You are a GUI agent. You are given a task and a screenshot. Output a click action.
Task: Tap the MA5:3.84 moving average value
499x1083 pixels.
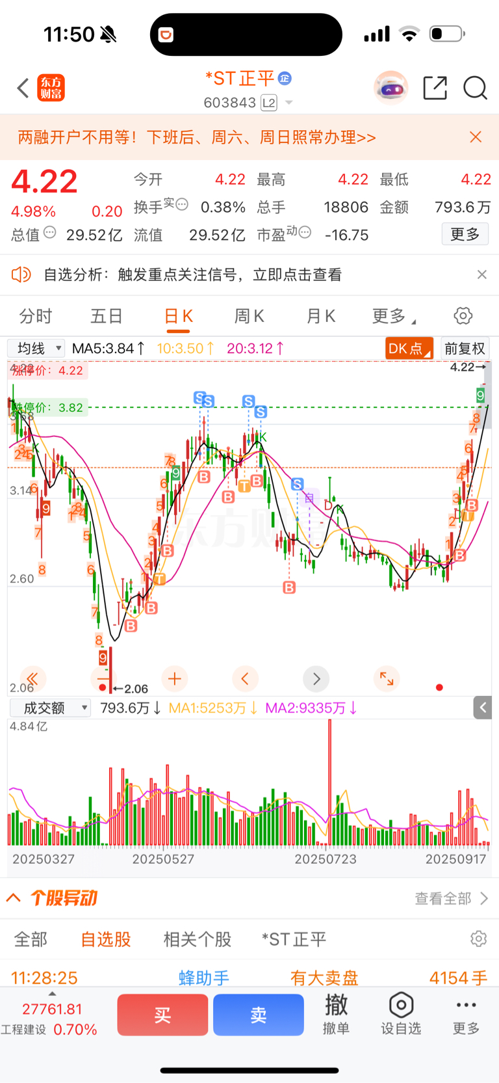click(x=108, y=349)
